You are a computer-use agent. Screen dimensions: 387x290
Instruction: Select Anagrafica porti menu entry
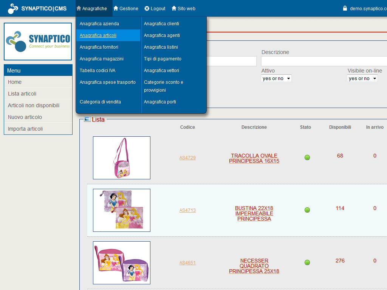click(160, 102)
